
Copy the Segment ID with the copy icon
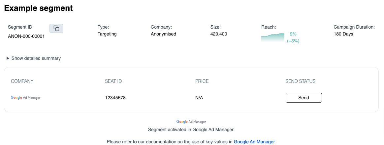56,29
